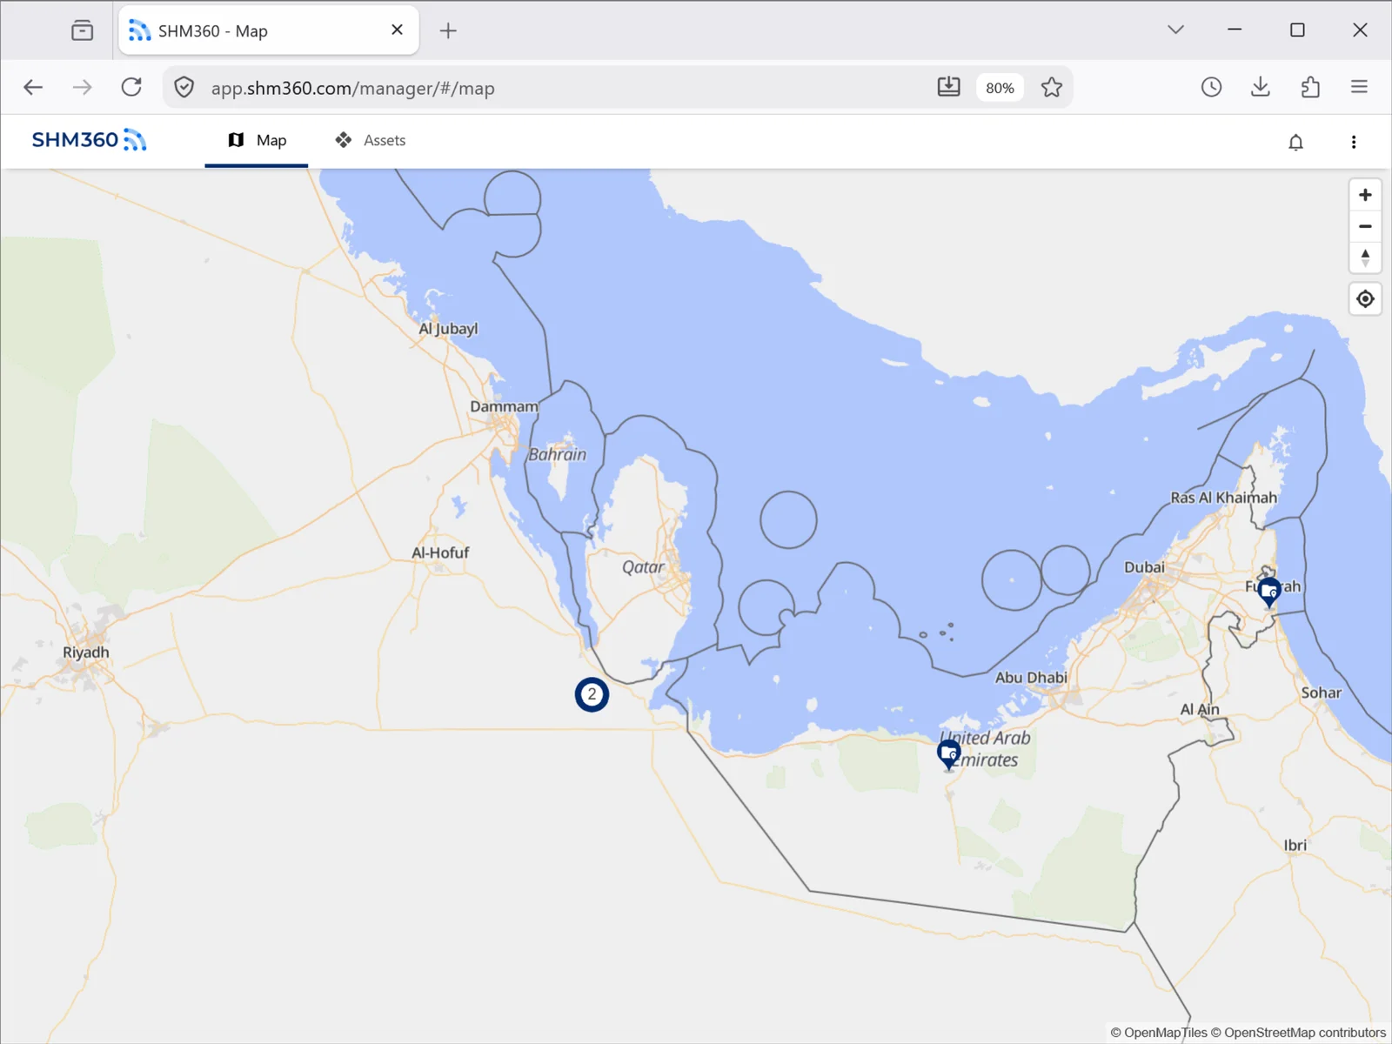The height and width of the screenshot is (1044, 1392).
Task: Reload the current page
Action: pyautogui.click(x=131, y=87)
